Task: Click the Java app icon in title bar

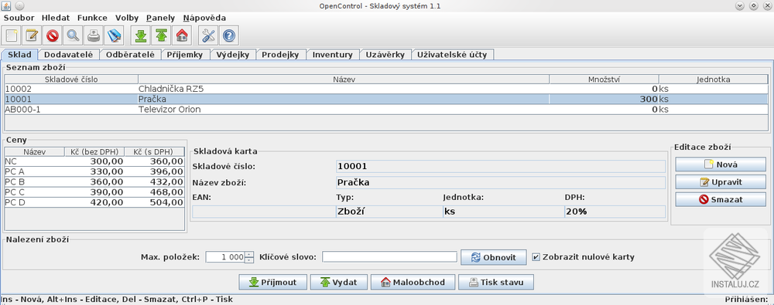Action: tap(6, 6)
